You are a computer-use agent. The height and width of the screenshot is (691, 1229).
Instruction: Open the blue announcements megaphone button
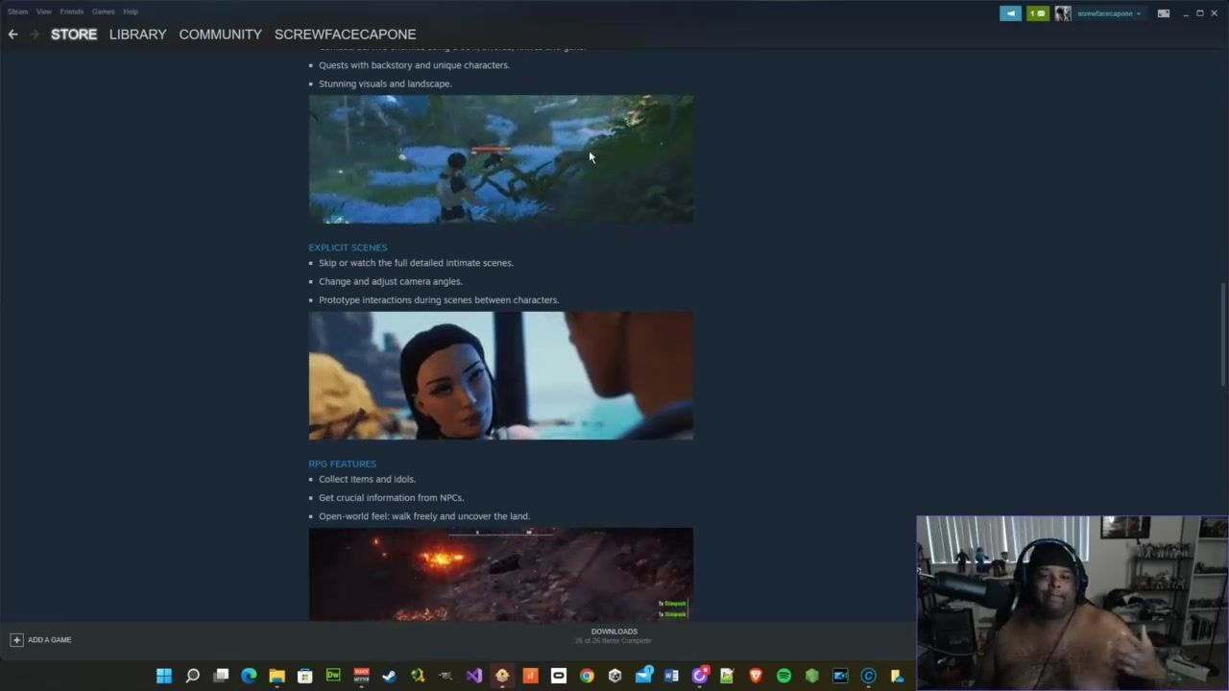coord(1010,13)
